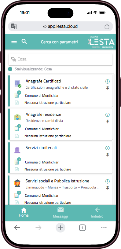121x249 pixels.
Task: Pin the Anagrafe Certificati service
Action: coord(108,88)
